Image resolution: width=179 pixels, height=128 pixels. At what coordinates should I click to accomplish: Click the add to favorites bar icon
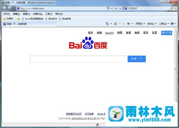tap(18, 19)
